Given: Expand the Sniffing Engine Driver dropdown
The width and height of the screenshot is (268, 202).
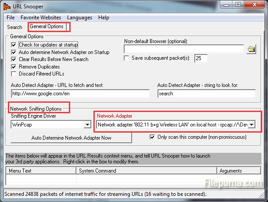Looking at the screenshot, I should pos(87,125).
